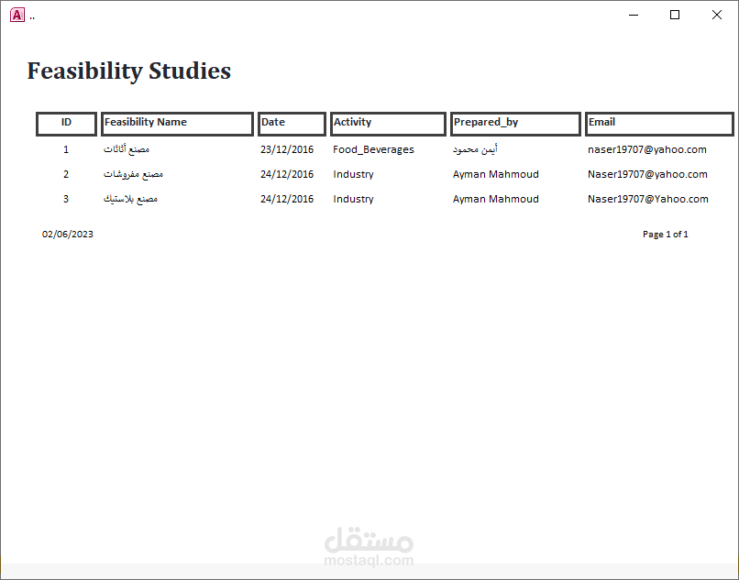Image resolution: width=739 pixels, height=580 pixels.
Task: Select the ID column header
Action: tap(66, 124)
